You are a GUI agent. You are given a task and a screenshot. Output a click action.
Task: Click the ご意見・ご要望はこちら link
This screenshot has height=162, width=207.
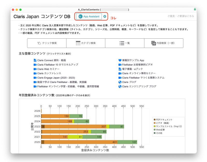[x=180, y=16]
